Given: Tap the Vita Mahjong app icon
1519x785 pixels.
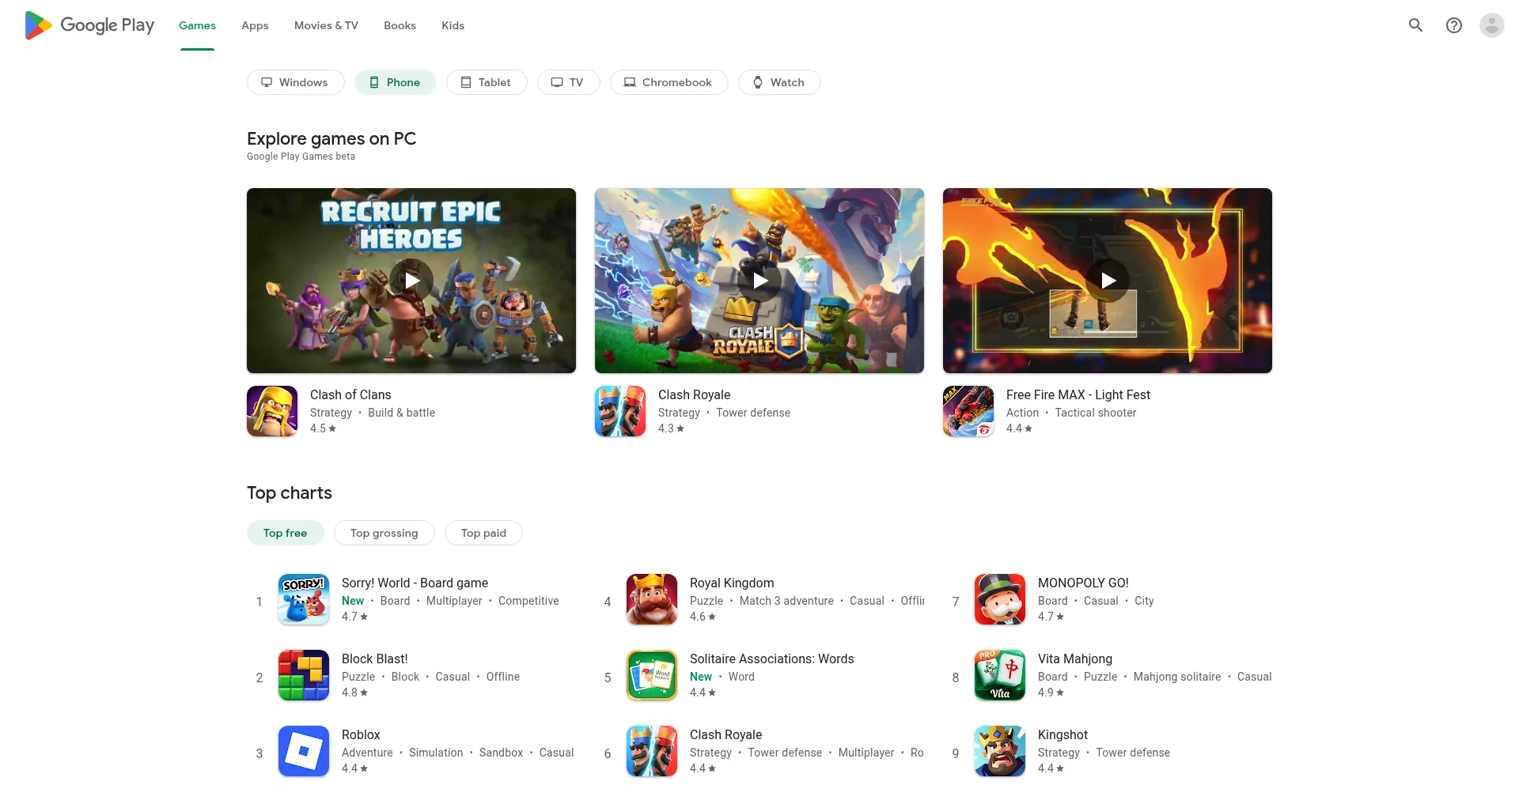Looking at the screenshot, I should click(x=999, y=675).
